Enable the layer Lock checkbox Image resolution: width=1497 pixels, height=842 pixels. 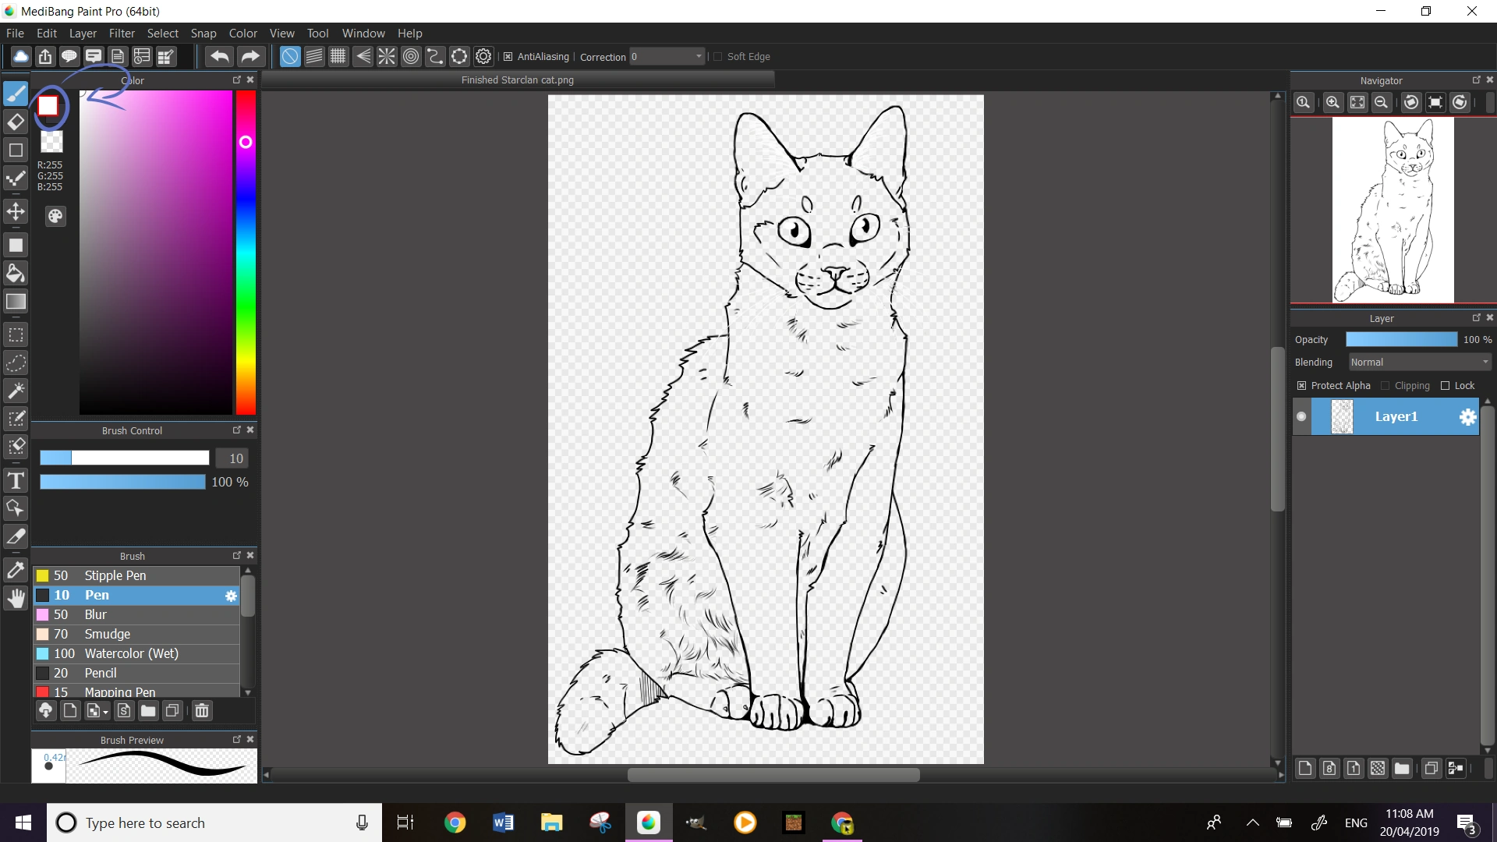[1445, 386]
